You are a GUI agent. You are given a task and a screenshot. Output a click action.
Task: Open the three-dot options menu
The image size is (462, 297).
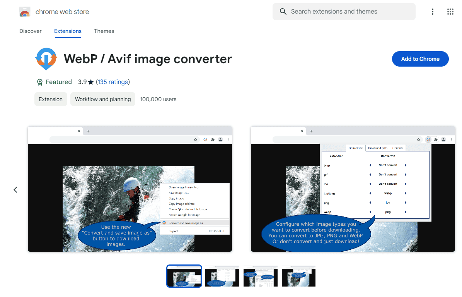(x=432, y=11)
